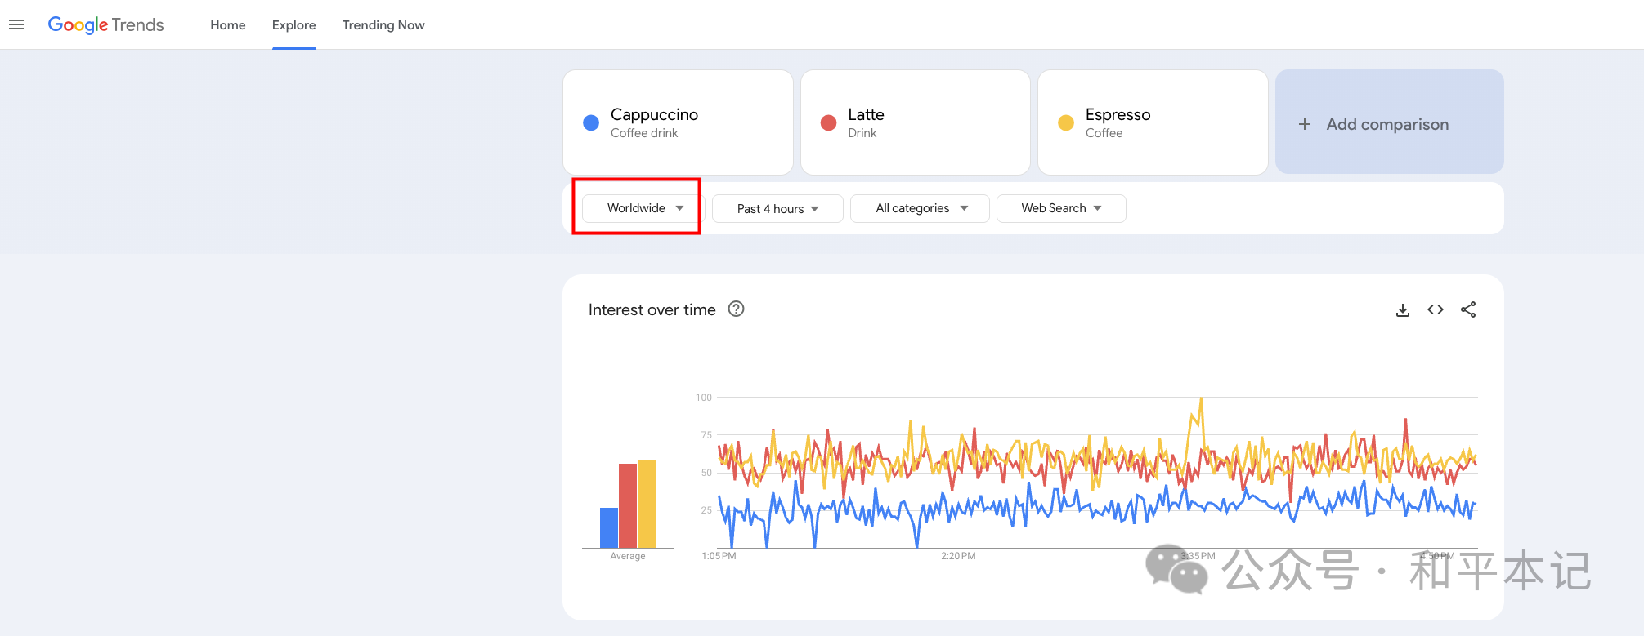Click the red Latte color dot
Screen dimensions: 1644x636
point(828,122)
